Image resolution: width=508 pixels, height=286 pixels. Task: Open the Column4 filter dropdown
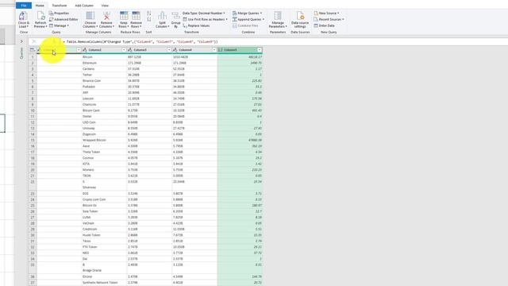[214, 50]
